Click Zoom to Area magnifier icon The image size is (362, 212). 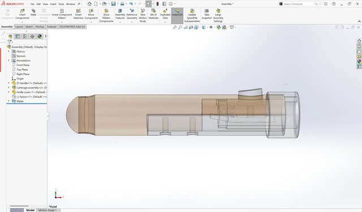click(180, 28)
